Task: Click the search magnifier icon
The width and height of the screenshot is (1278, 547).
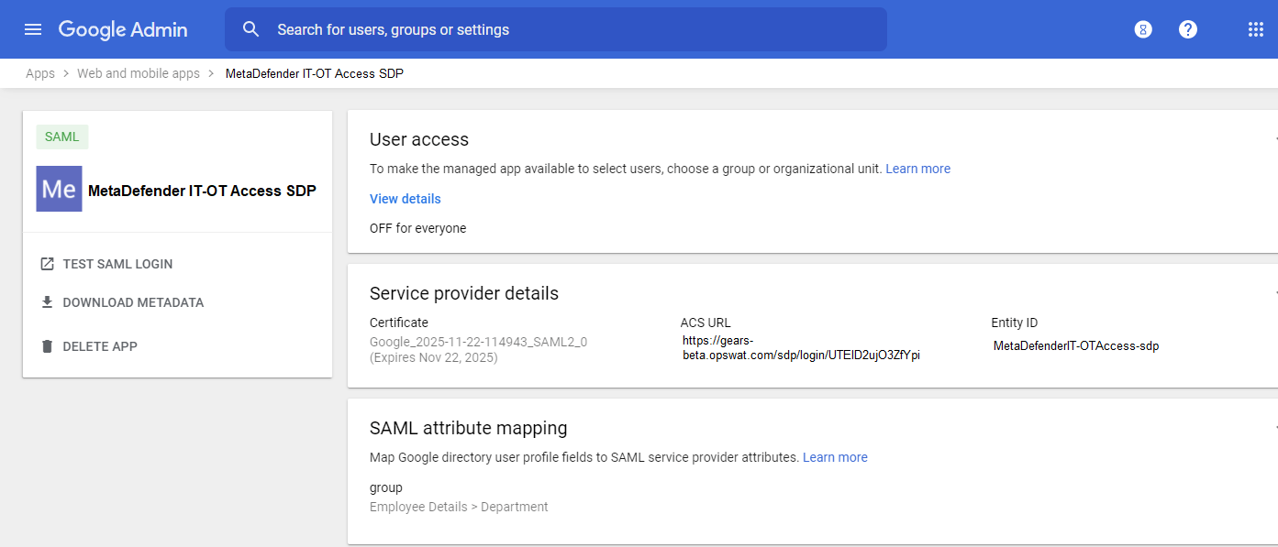Action: 251,29
